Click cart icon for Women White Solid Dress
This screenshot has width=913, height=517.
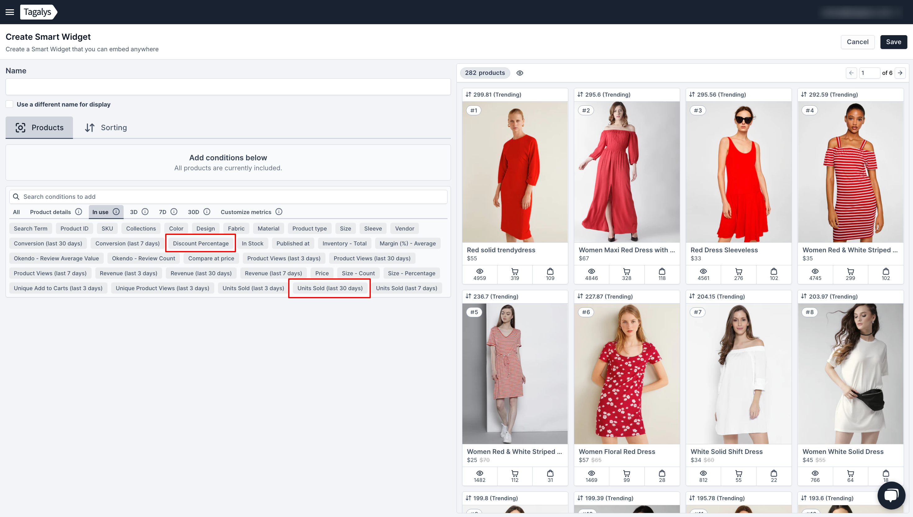(x=851, y=473)
